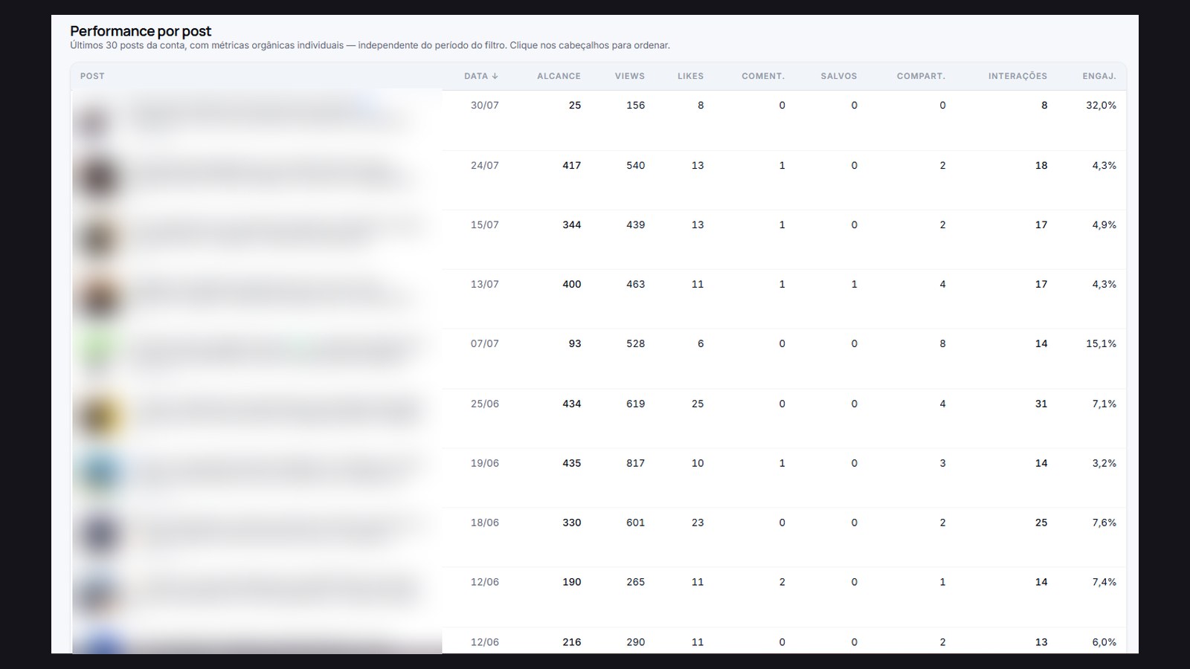Click the Performance por post heading
Image resolution: width=1190 pixels, height=669 pixels.
[141, 31]
